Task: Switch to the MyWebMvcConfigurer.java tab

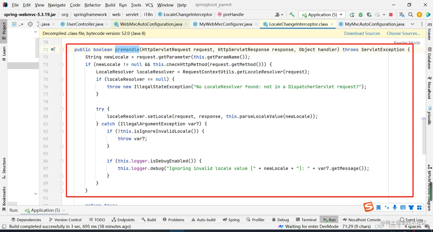Action: click(225, 24)
